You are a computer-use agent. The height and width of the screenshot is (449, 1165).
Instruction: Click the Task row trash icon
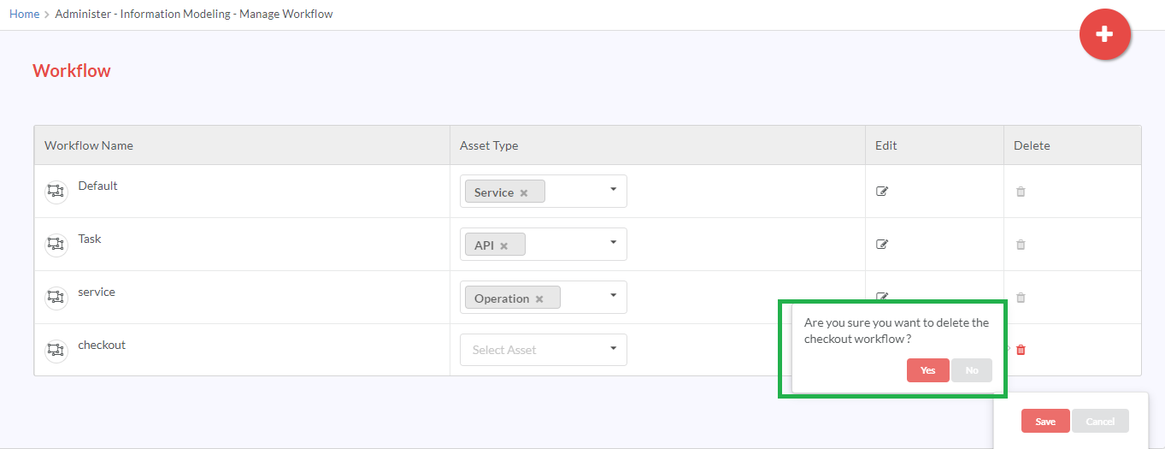1021,245
